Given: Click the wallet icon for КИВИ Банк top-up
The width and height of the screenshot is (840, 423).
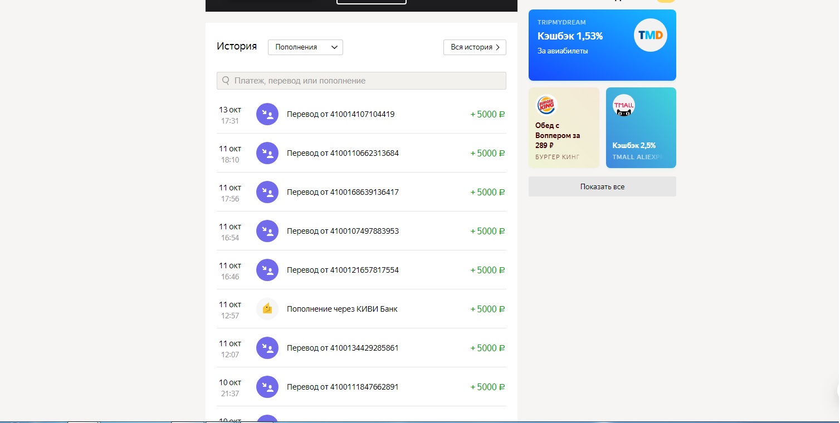Looking at the screenshot, I should coord(267,309).
